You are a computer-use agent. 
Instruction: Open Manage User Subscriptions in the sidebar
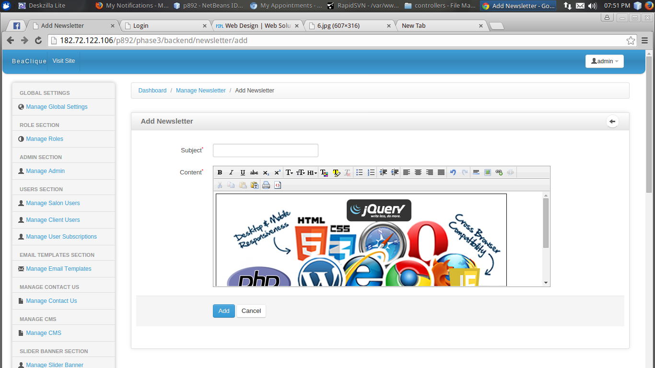[x=61, y=237]
